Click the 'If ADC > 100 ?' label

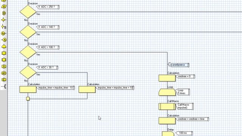click(x=48, y=47)
